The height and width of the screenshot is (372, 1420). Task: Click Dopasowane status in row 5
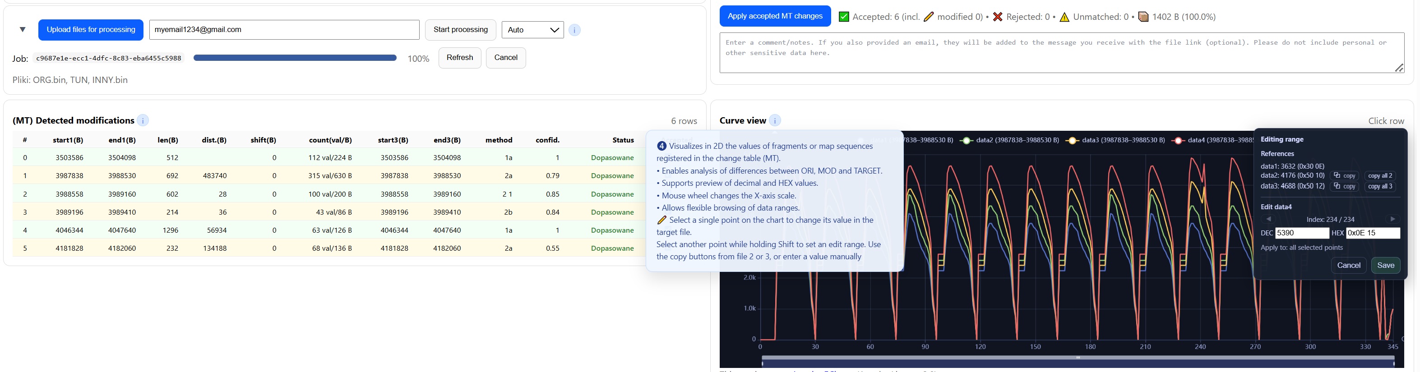click(612, 248)
